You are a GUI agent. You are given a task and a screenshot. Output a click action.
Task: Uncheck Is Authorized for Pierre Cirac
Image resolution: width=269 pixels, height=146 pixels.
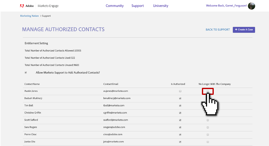coord(180,135)
